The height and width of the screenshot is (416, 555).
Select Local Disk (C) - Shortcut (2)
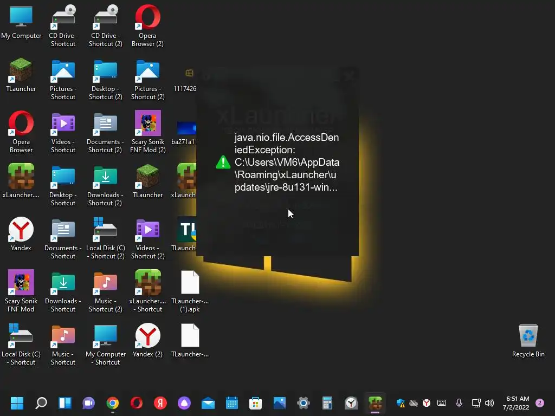[x=106, y=238]
